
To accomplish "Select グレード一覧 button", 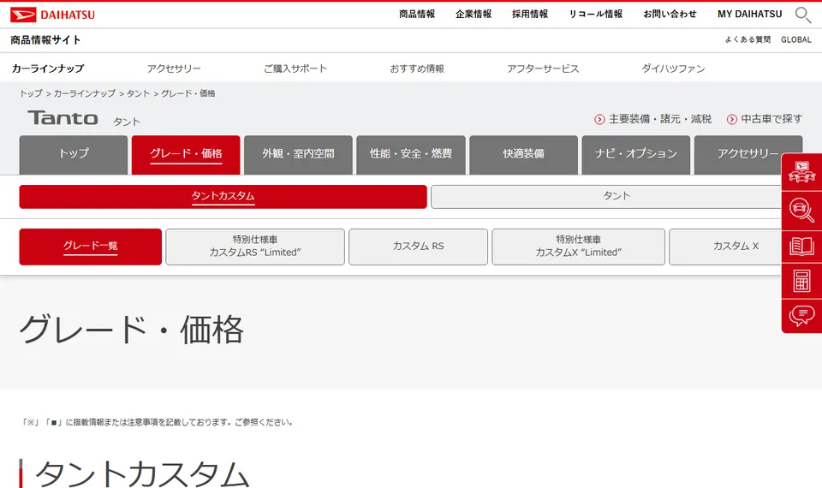I will (x=90, y=247).
